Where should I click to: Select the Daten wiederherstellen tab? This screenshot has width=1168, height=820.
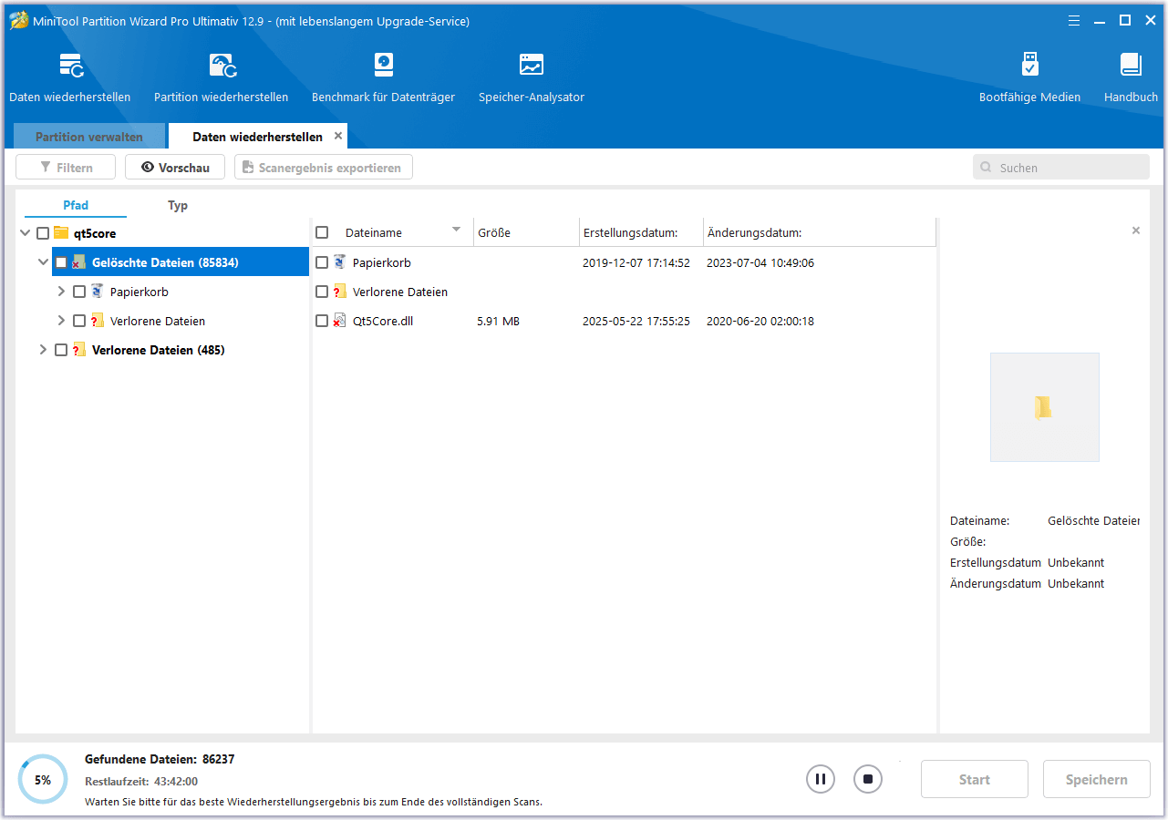tap(257, 137)
